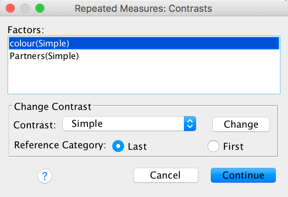Click the blue arrows on Contrast selector
Viewport: 288px width, 197px height.
(x=189, y=124)
